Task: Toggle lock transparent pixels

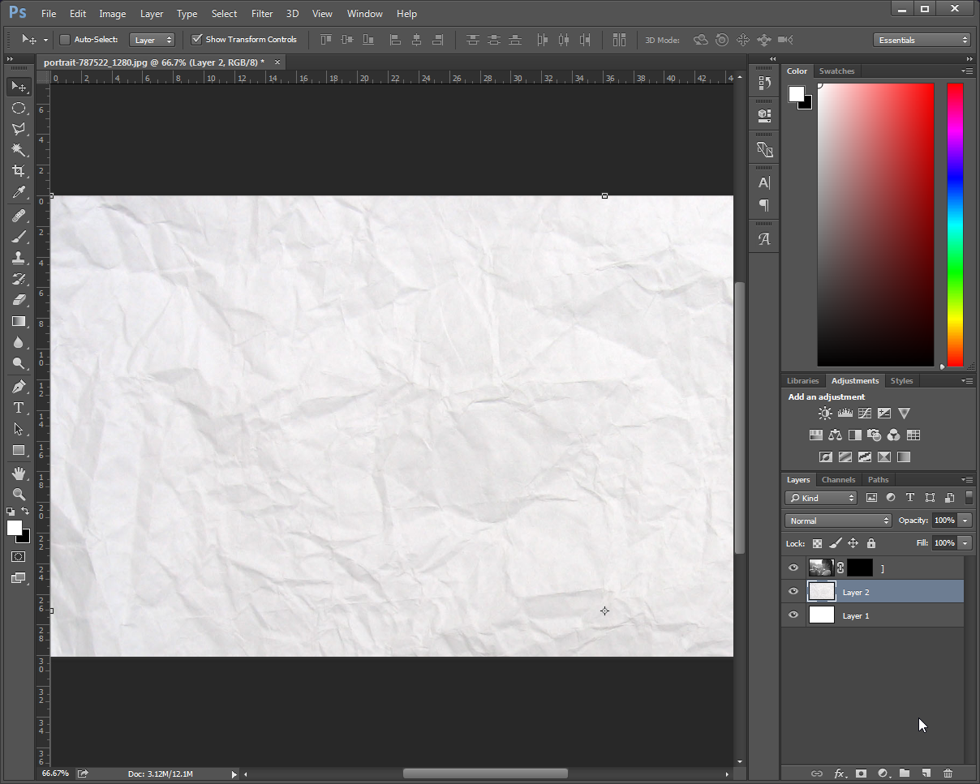Action: (x=817, y=543)
